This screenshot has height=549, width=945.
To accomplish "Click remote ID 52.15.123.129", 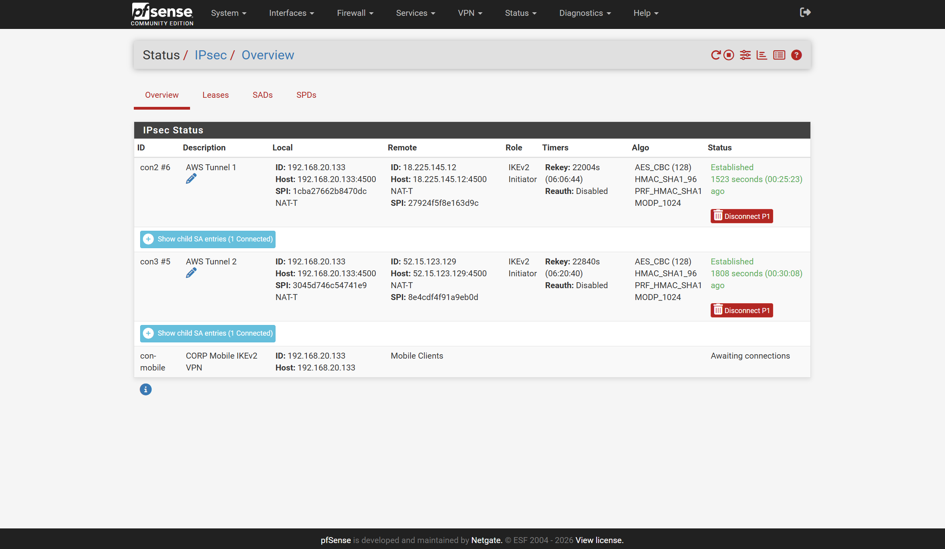I will click(x=430, y=262).
